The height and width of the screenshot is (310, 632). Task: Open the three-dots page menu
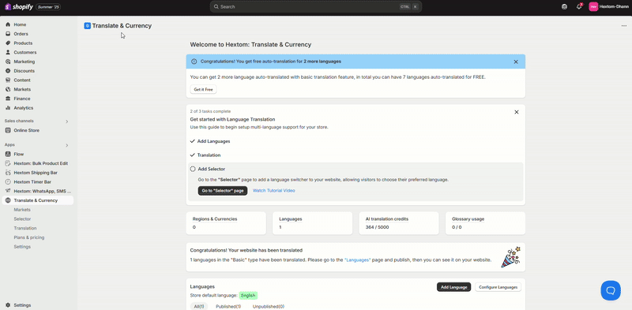point(624,26)
